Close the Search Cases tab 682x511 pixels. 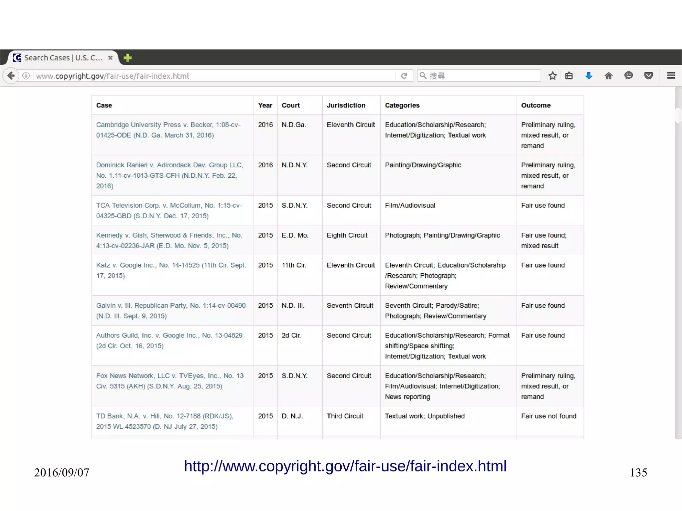(110, 58)
